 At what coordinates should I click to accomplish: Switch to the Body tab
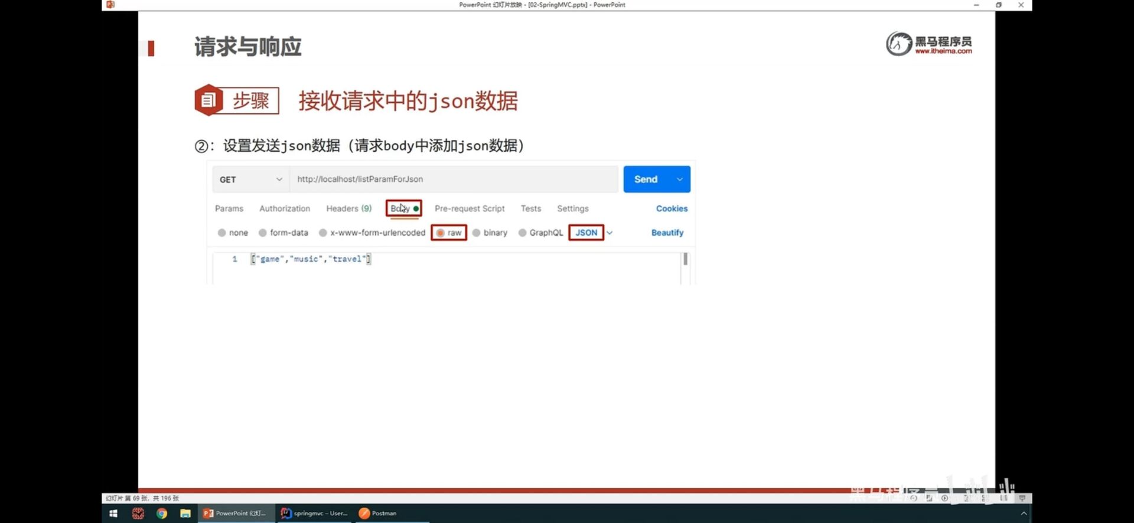(404, 208)
